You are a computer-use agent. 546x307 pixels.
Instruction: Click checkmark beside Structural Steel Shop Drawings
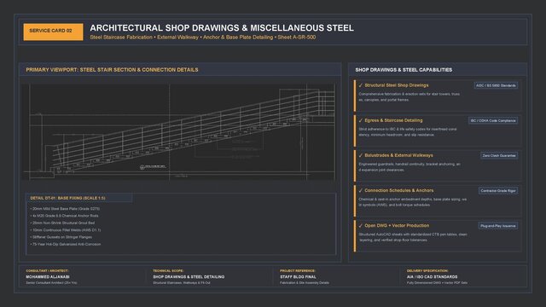coord(361,85)
